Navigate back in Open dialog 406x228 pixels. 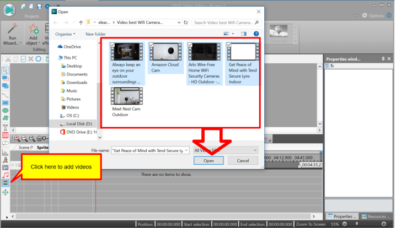click(x=55, y=23)
